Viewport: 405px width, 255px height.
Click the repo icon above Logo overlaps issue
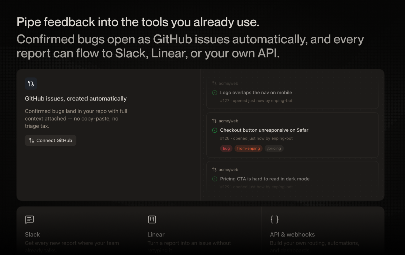(214, 84)
